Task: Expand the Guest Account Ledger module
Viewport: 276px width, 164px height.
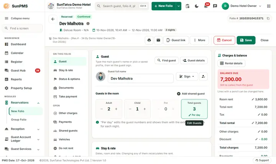Action: (x=38, y=140)
